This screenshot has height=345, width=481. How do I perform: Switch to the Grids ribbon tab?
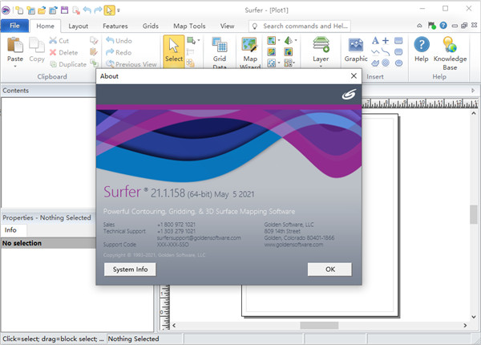(x=150, y=26)
